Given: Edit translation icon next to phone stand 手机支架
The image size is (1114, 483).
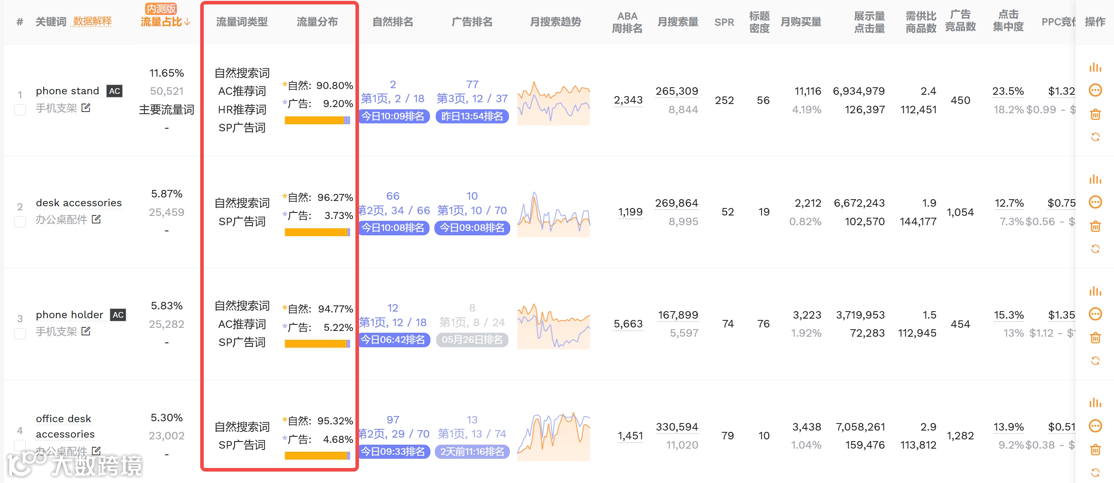Looking at the screenshot, I should tap(86, 108).
